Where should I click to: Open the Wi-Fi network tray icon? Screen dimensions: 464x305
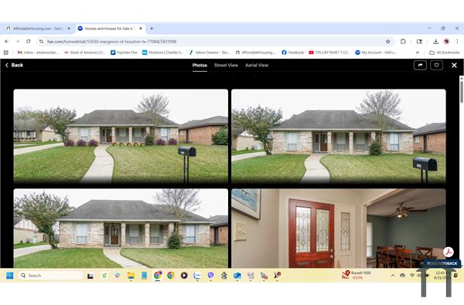click(412, 276)
